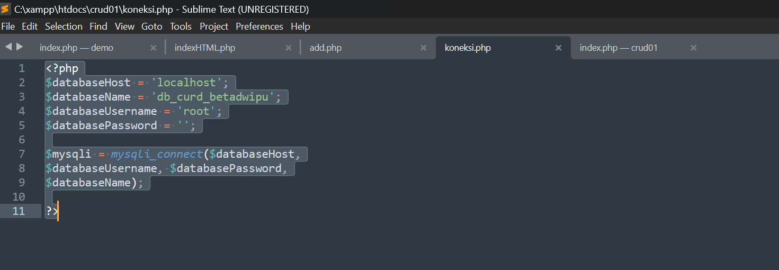This screenshot has height=270, width=779.
Task: Click the next-tab right arrow icon
Action: point(20,47)
